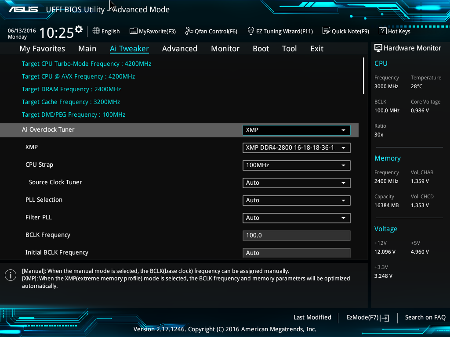Click the memory Capacity value 16384 MB

pos(387,205)
